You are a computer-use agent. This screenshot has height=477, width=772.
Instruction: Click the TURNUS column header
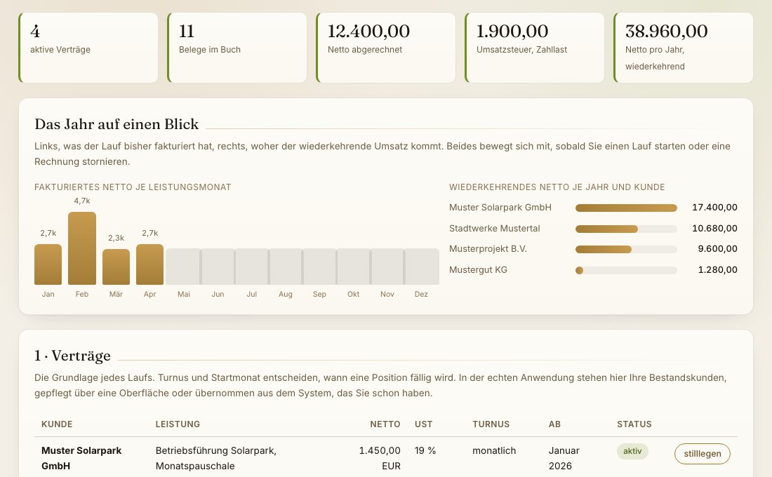click(491, 424)
